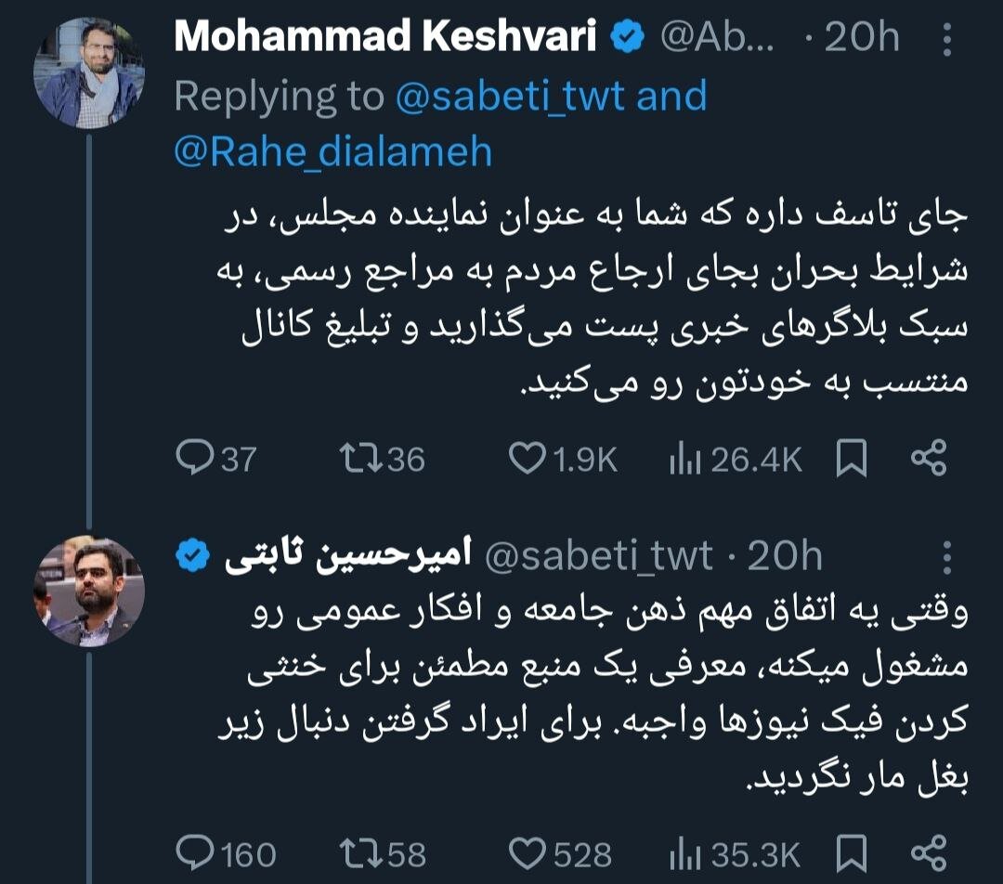
Task: Like Mohammad Keshvari's tweet with 1.9K likes
Action: 529,459
